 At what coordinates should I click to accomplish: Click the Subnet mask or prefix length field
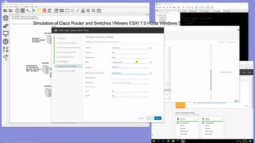(130, 73)
